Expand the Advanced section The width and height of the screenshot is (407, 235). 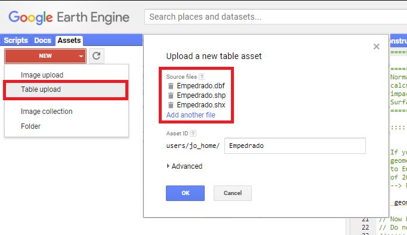tap(184, 166)
